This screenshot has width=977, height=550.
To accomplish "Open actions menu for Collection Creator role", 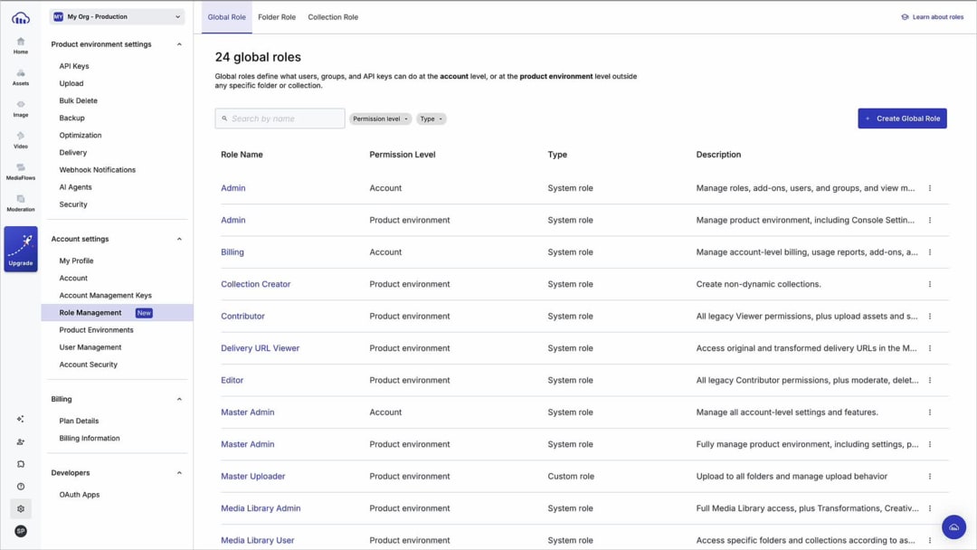I will (x=930, y=284).
